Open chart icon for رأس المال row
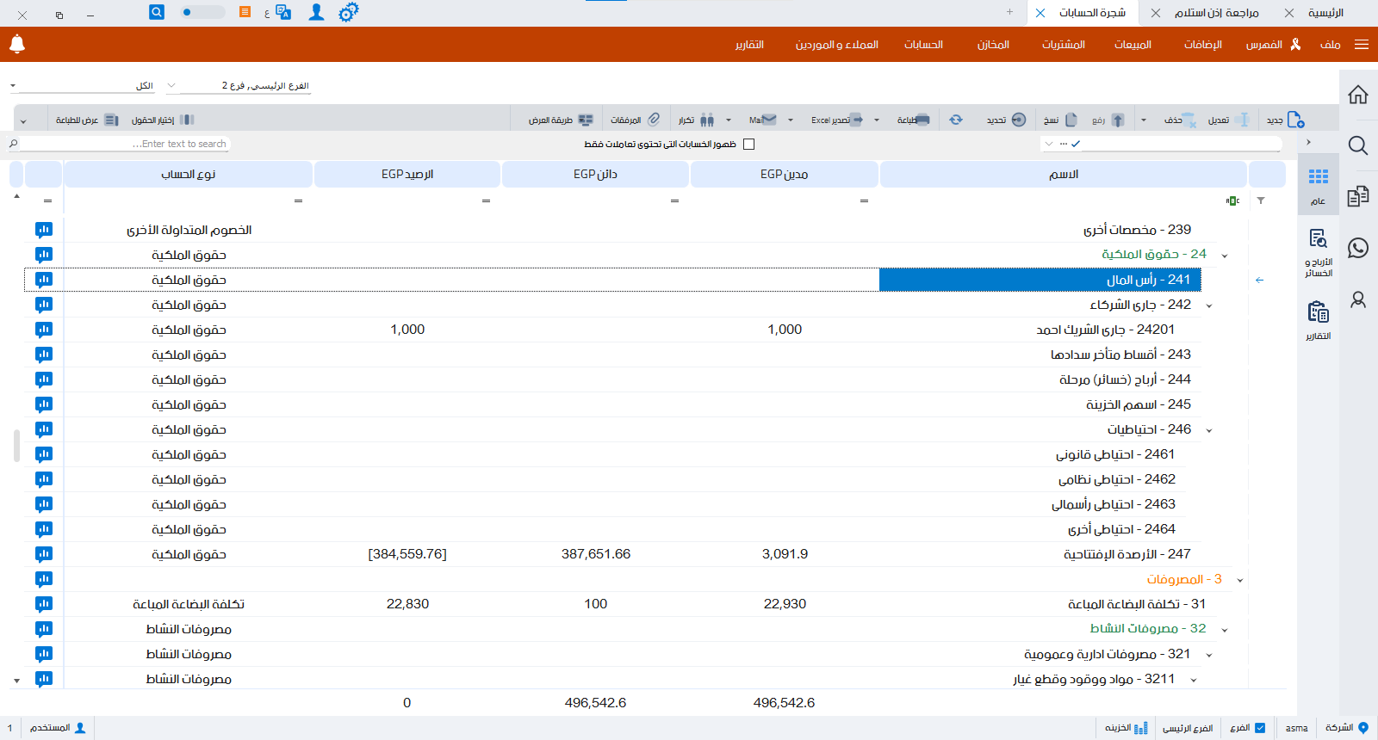Image resolution: width=1378 pixels, height=740 pixels. [44, 280]
